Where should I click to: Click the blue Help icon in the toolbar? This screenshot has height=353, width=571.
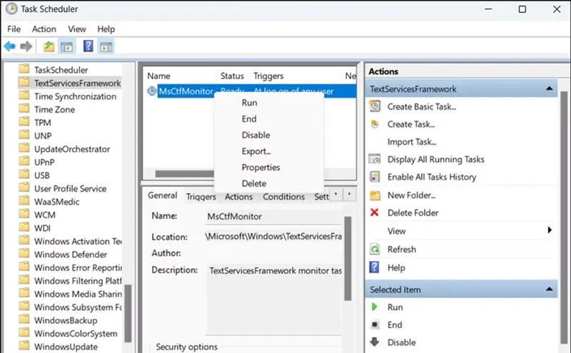click(88, 47)
